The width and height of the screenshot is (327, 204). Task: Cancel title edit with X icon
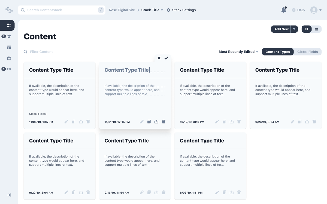point(159,58)
